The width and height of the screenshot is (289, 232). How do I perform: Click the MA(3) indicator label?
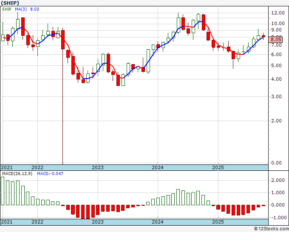click(x=21, y=9)
